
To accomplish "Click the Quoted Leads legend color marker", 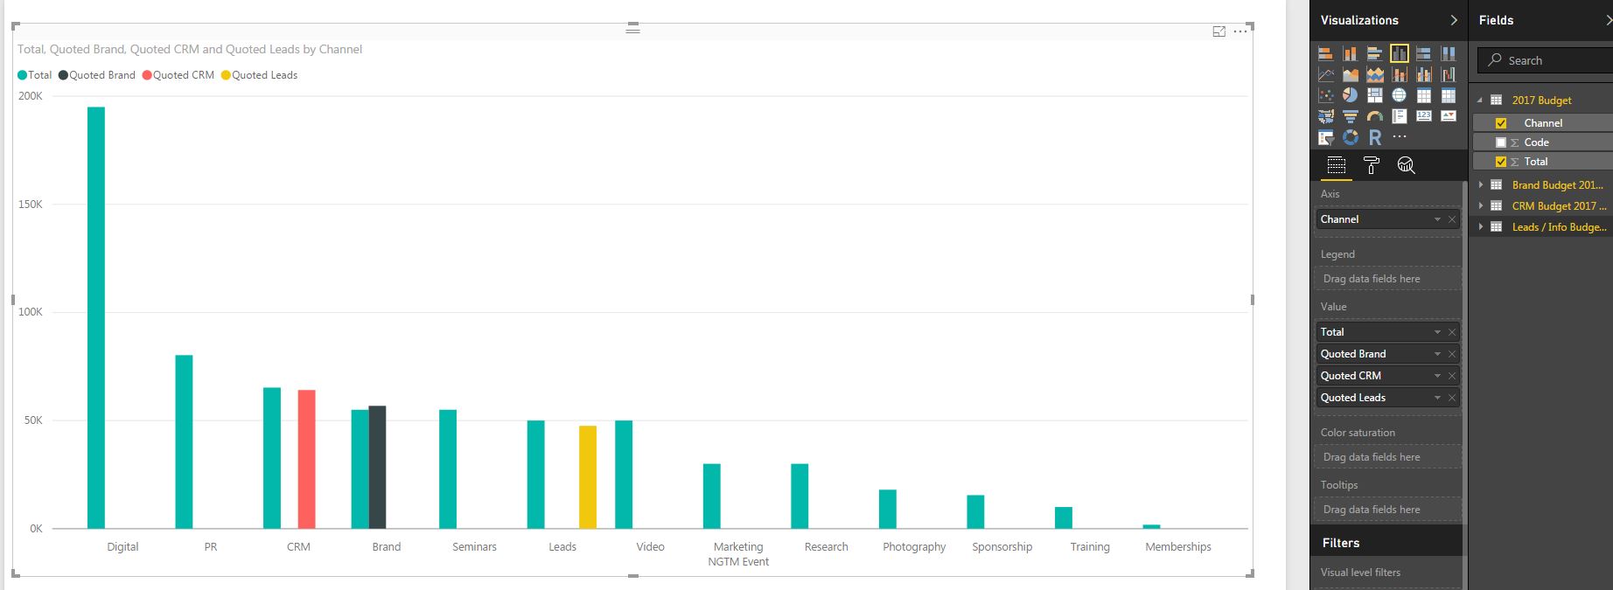I will coord(226,75).
